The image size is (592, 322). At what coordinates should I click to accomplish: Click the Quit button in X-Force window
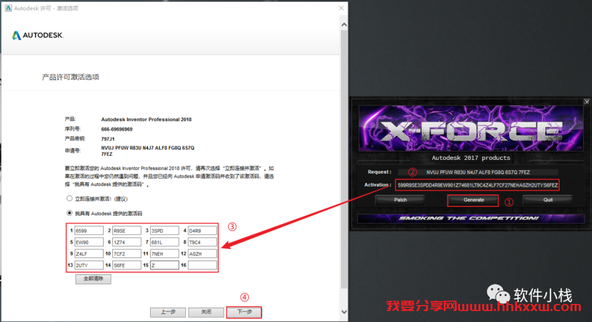pos(548,200)
